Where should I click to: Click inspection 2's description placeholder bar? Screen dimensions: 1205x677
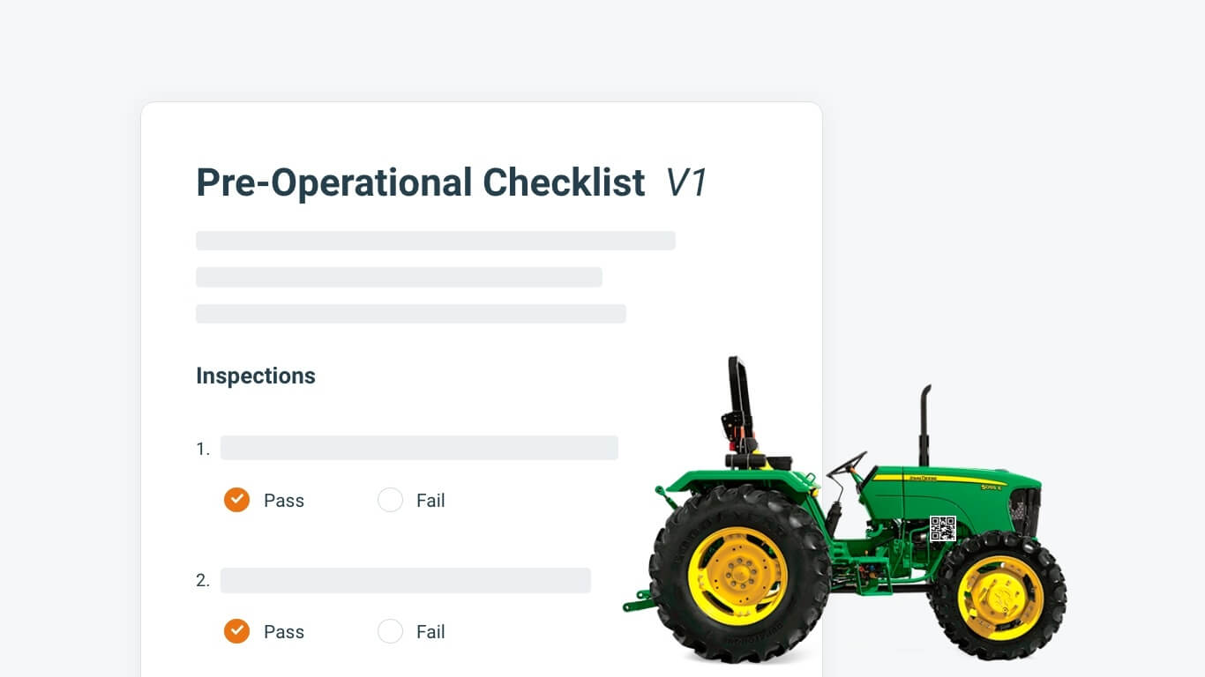[405, 580]
